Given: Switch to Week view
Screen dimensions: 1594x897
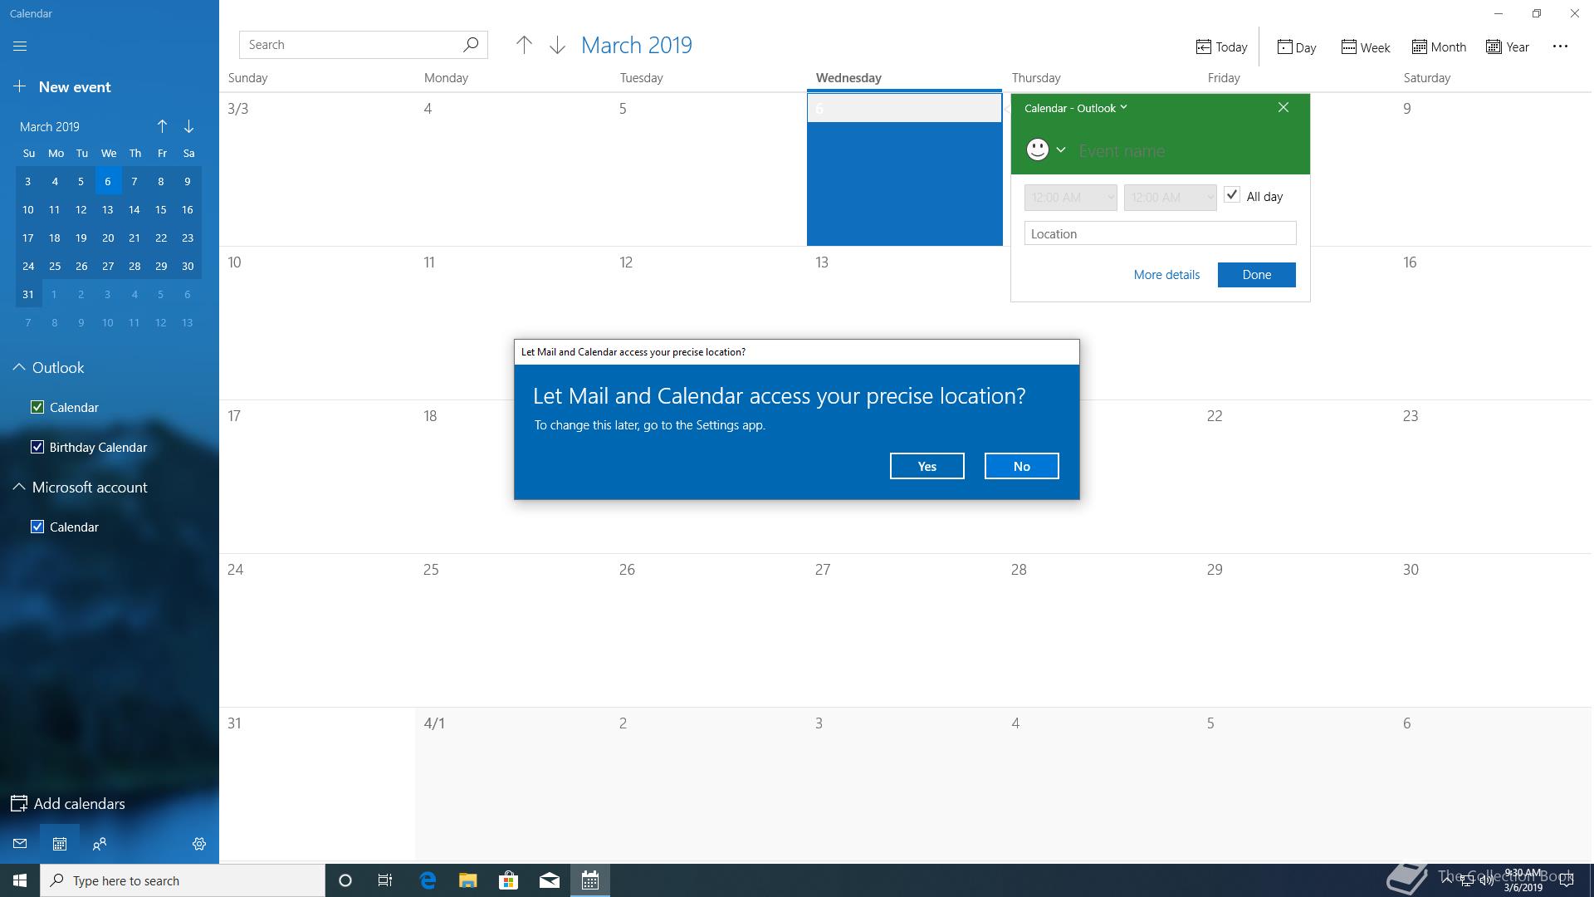Looking at the screenshot, I should (1365, 47).
